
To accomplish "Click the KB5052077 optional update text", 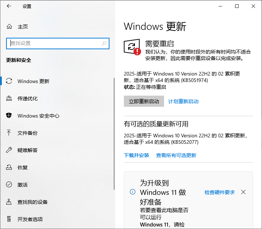I will (186, 139).
